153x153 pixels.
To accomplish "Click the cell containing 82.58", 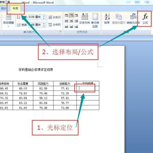I will pyautogui.click(x=43, y=88).
